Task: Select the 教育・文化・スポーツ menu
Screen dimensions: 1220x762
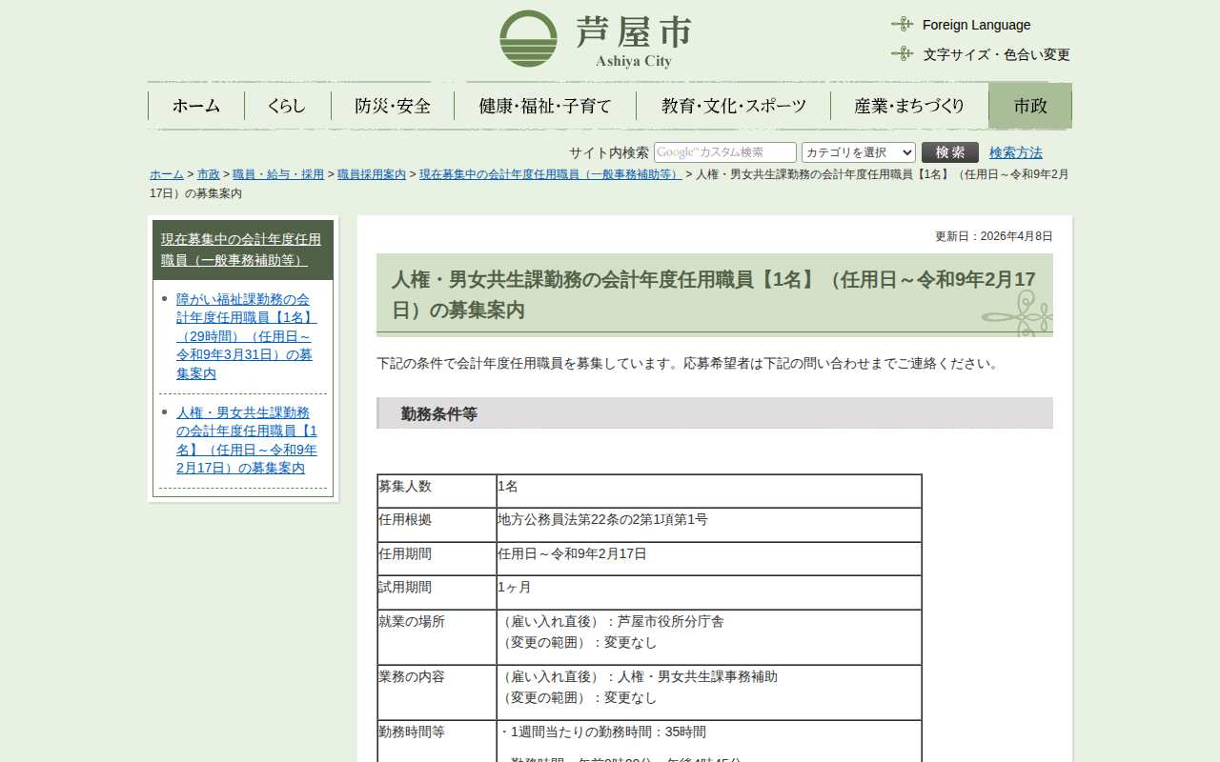Action: point(734,106)
